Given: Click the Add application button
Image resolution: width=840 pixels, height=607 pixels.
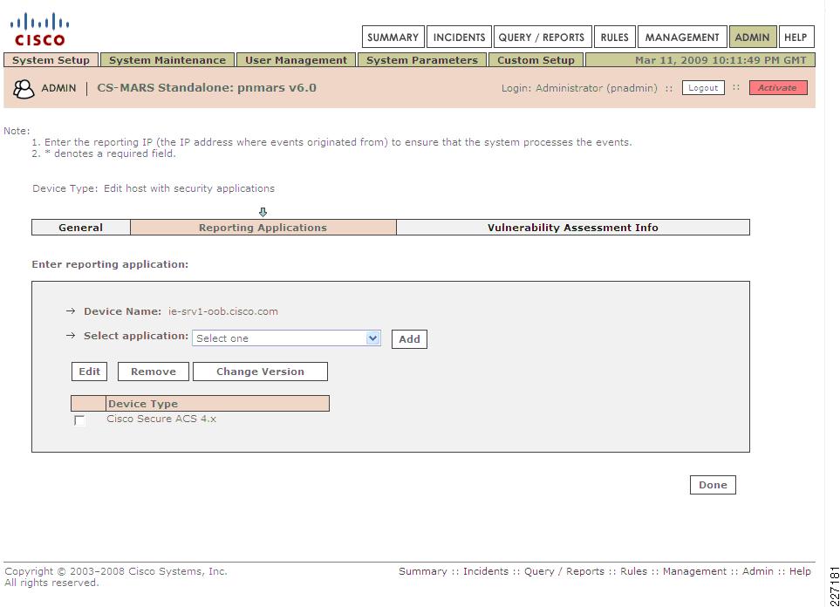Looking at the screenshot, I should click(409, 339).
